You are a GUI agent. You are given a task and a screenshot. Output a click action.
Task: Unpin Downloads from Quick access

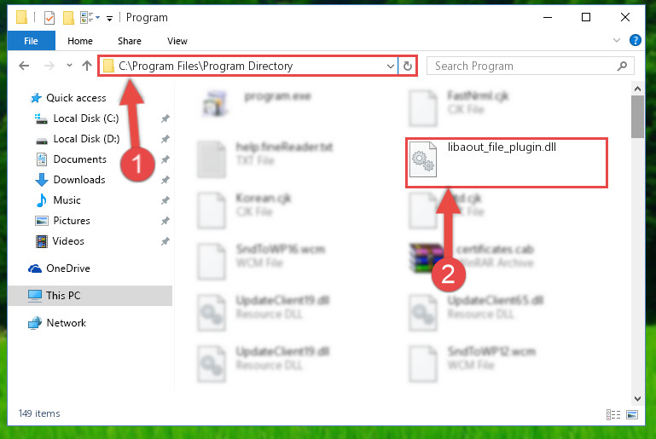coord(165,180)
